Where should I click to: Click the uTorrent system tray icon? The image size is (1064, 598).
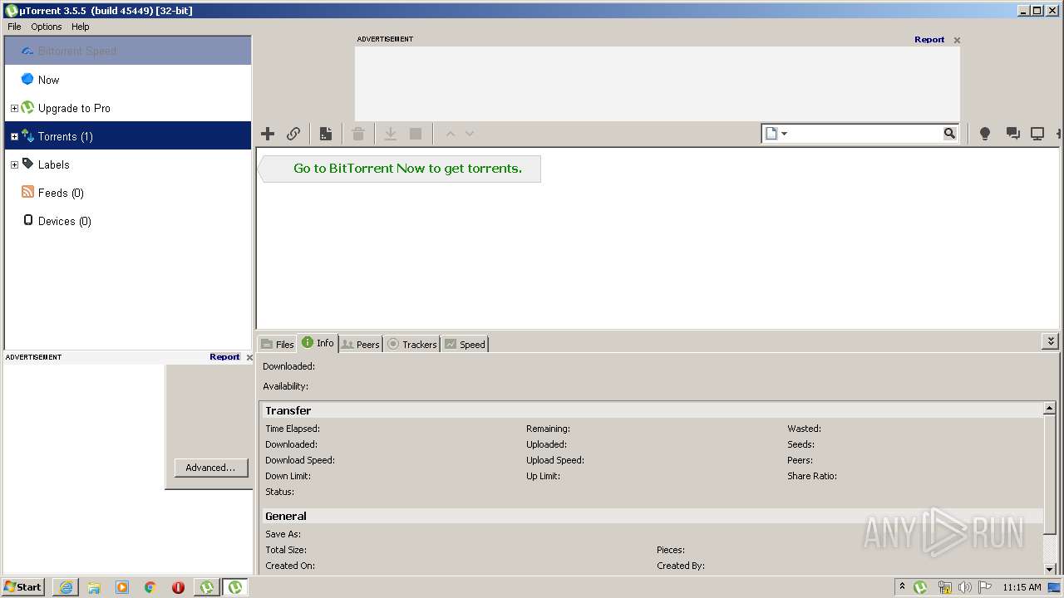pyautogui.click(x=920, y=587)
